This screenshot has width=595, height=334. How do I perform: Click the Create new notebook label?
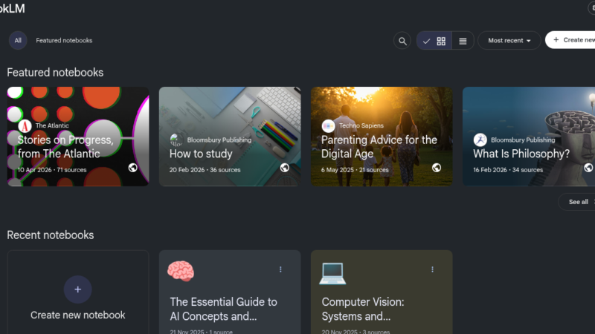coord(78,315)
